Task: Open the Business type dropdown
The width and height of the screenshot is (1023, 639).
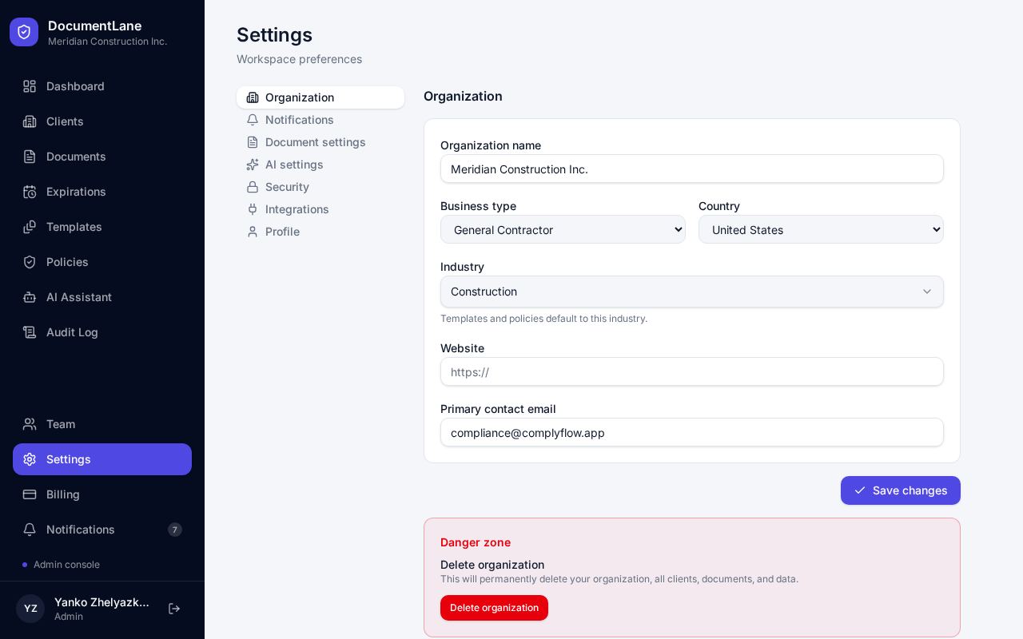Action: (x=563, y=229)
